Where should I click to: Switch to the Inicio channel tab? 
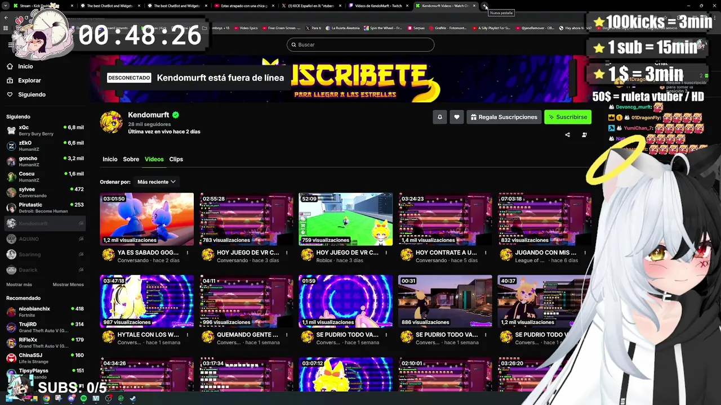(x=110, y=159)
